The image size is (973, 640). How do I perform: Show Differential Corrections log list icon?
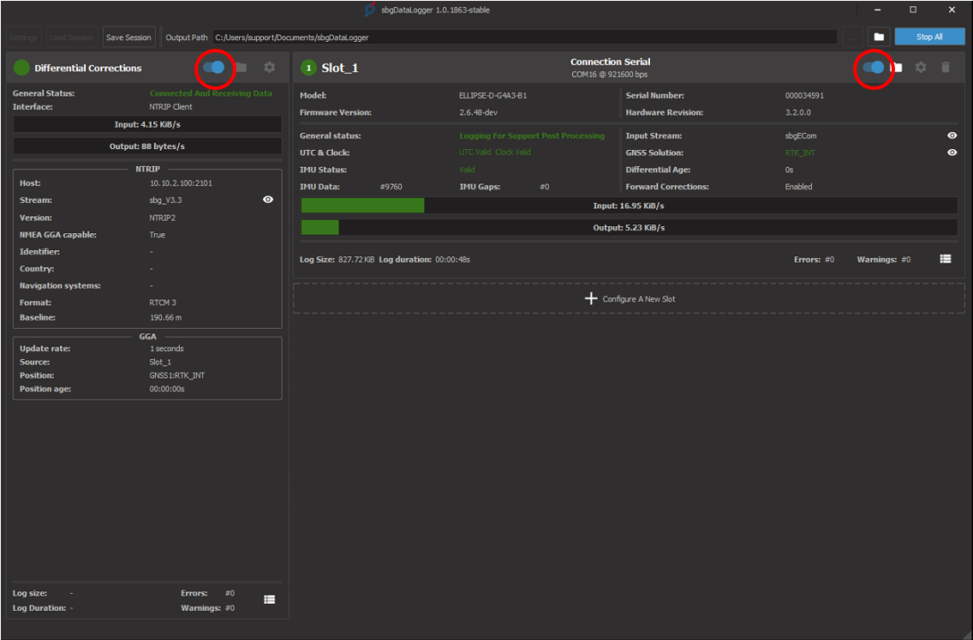point(269,600)
